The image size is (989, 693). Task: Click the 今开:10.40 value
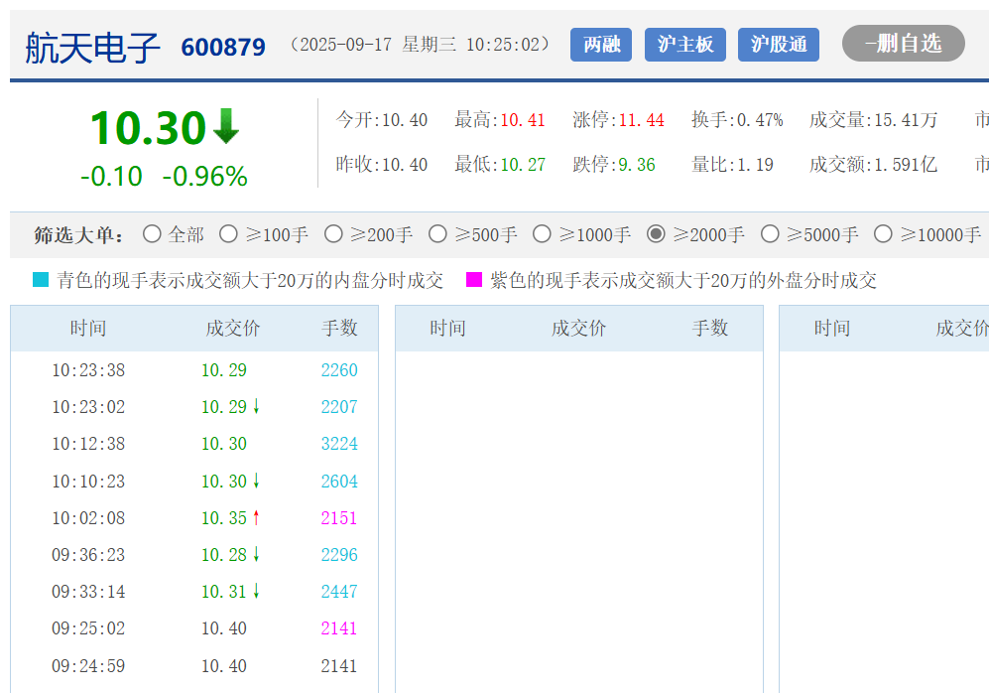382,120
